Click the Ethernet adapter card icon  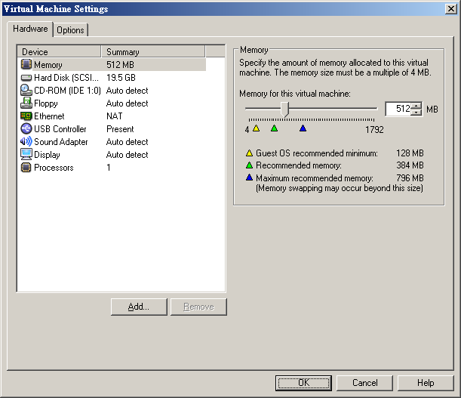(26, 116)
